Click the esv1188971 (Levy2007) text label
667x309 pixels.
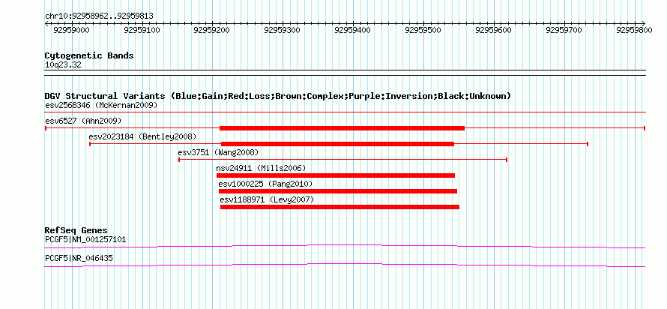267,199
